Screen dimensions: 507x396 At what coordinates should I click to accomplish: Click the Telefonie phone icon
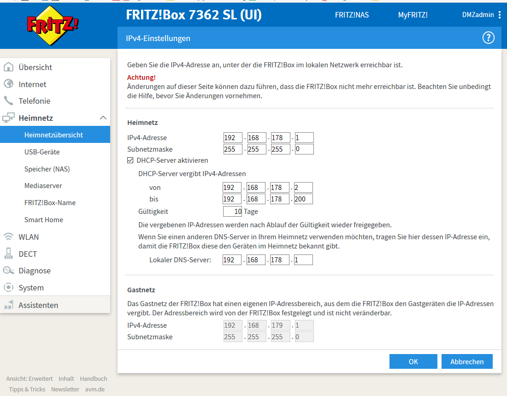[8, 100]
